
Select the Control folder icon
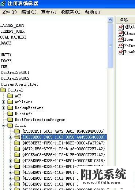(3, 90)
